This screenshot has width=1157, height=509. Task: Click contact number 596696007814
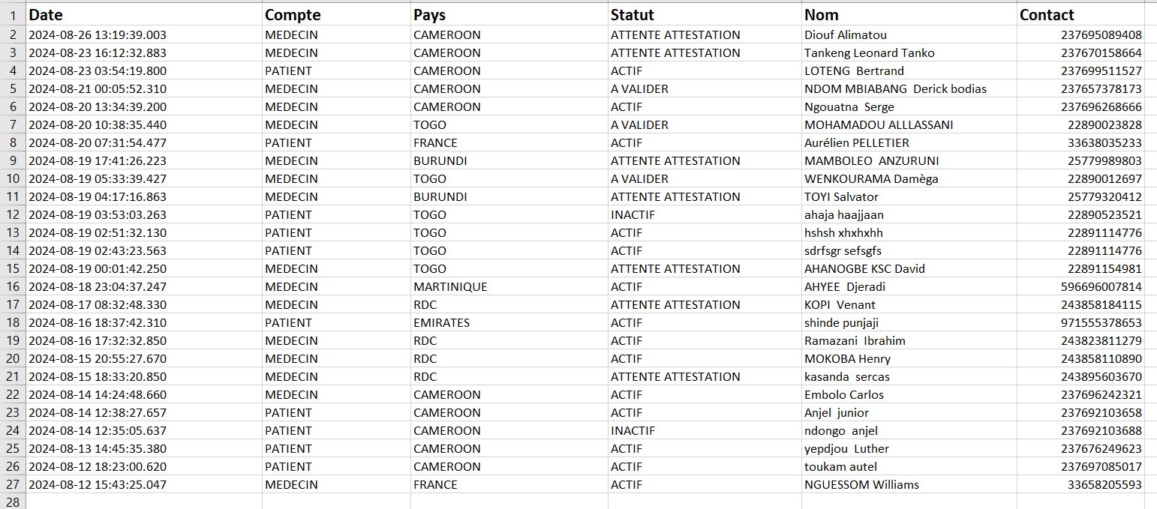[1101, 286]
